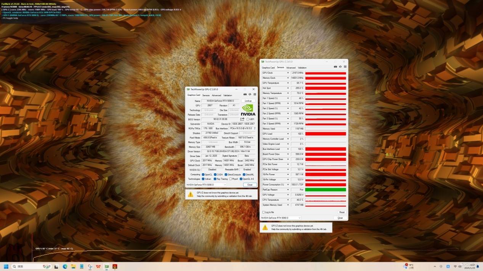Click the Bus Interface question mark icon
Image resolution: width=483 pixels, height=271 pixels.
(x=255, y=128)
